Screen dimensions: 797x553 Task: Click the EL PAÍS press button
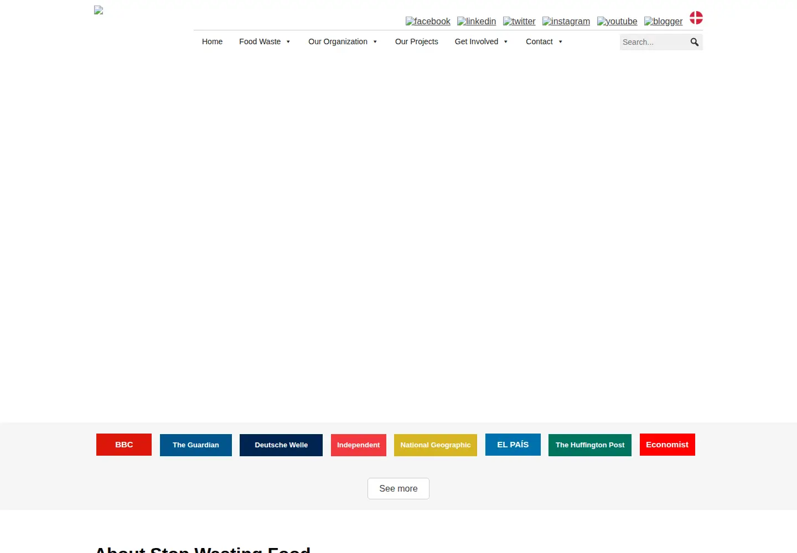[513, 445]
